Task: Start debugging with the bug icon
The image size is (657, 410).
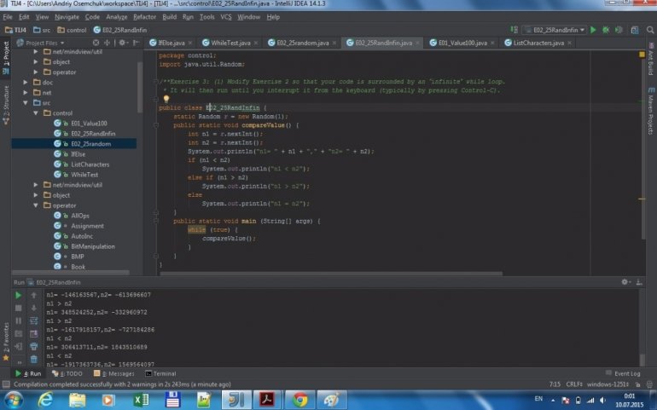Action: 605,30
